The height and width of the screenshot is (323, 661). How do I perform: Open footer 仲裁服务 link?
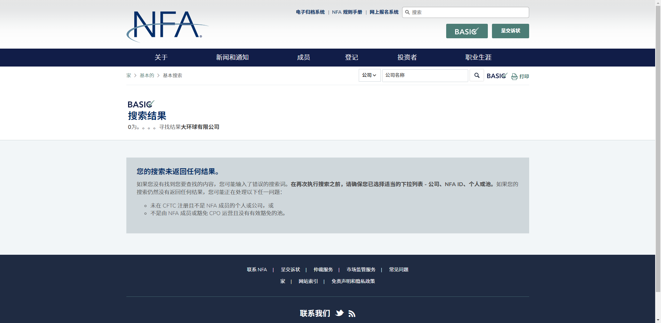tap(323, 270)
